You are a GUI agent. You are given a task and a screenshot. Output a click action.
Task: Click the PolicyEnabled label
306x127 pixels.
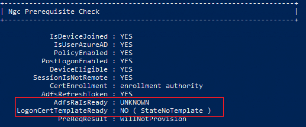(x=81, y=53)
